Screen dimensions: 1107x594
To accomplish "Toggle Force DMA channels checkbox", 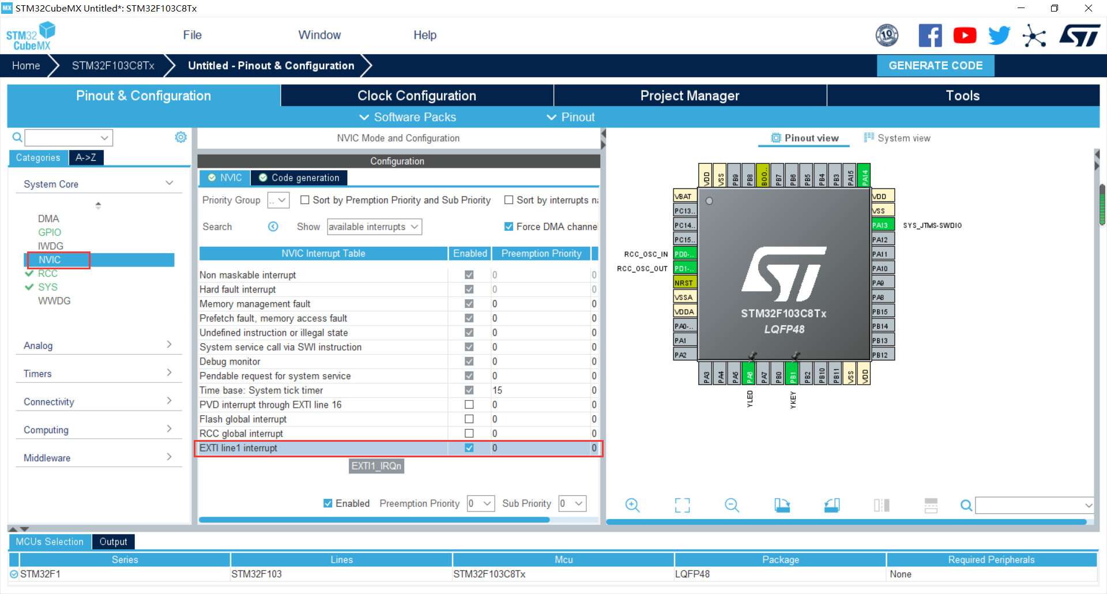I will [509, 227].
